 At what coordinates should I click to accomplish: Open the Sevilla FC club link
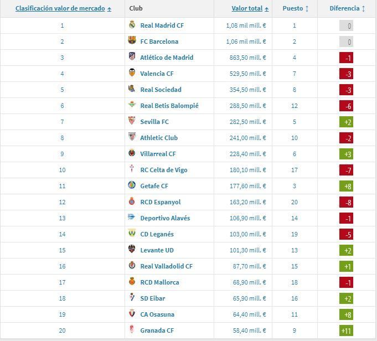[x=154, y=122]
